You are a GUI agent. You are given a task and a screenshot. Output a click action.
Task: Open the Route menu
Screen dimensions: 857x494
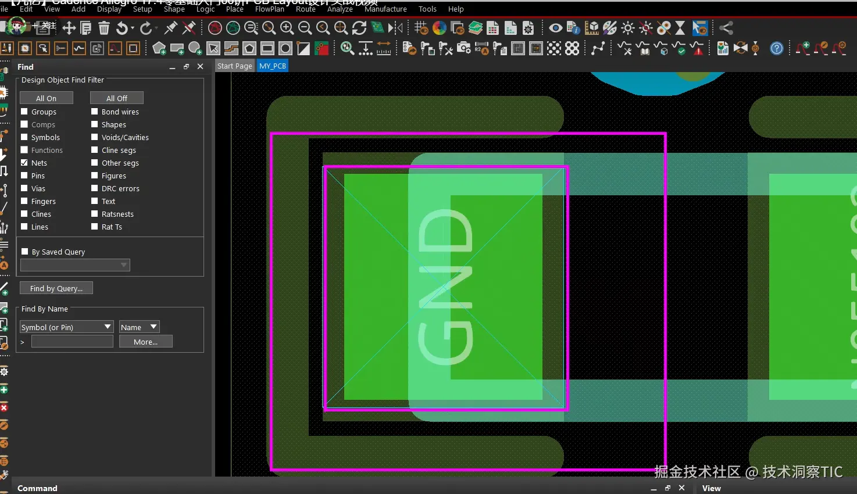point(306,9)
